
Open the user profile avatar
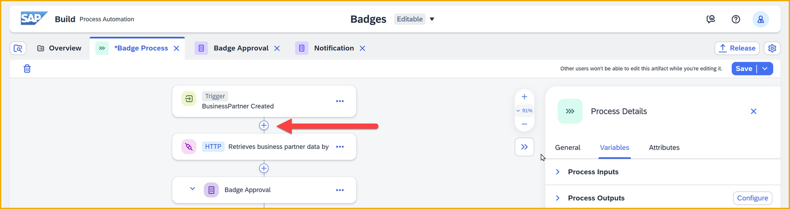[x=760, y=19]
